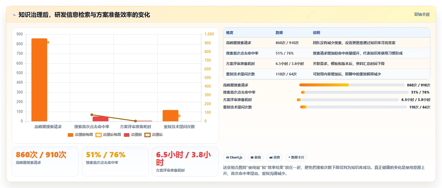Screen dimensions: 442x188
Task: Click the 高峰期搜索请求 progress bar
Action: click(352, 85)
